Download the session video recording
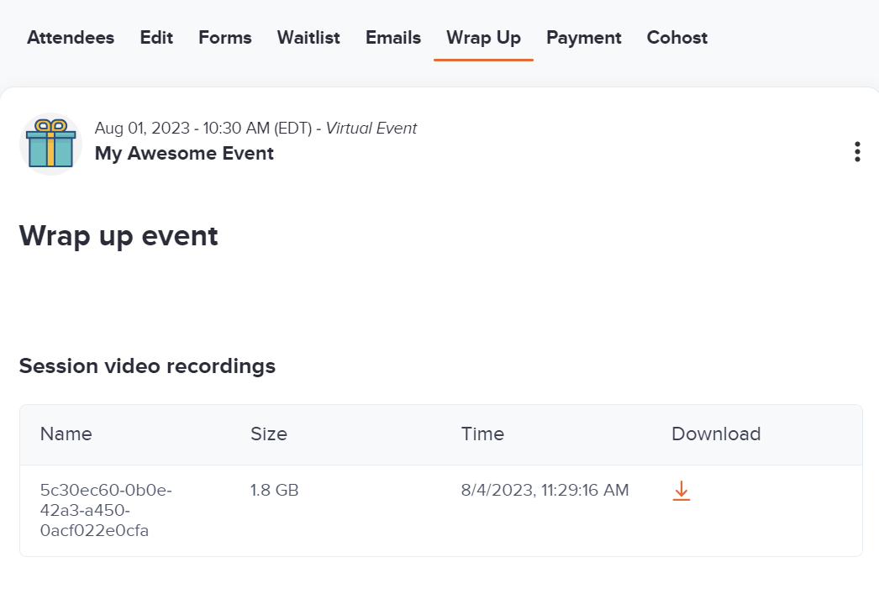This screenshot has height=594, width=879. (x=681, y=490)
